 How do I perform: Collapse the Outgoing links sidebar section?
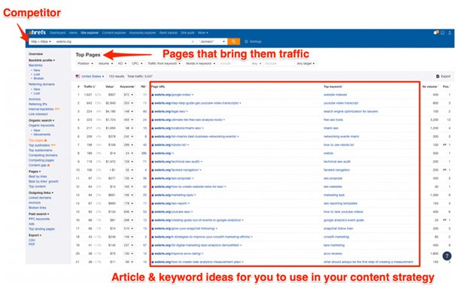coord(41,193)
